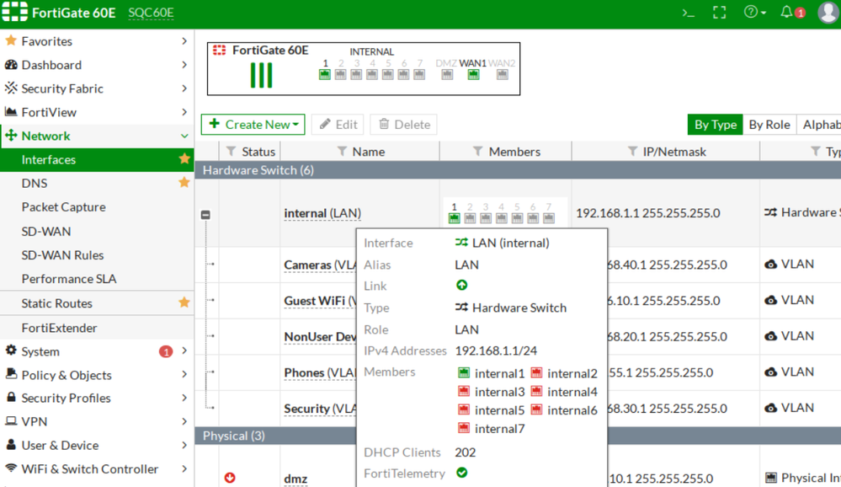Toggle the Static Routes favorite star

tap(184, 302)
